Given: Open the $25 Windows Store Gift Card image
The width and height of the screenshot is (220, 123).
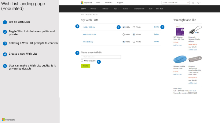Looking at the screenshot, I should tap(180, 30).
